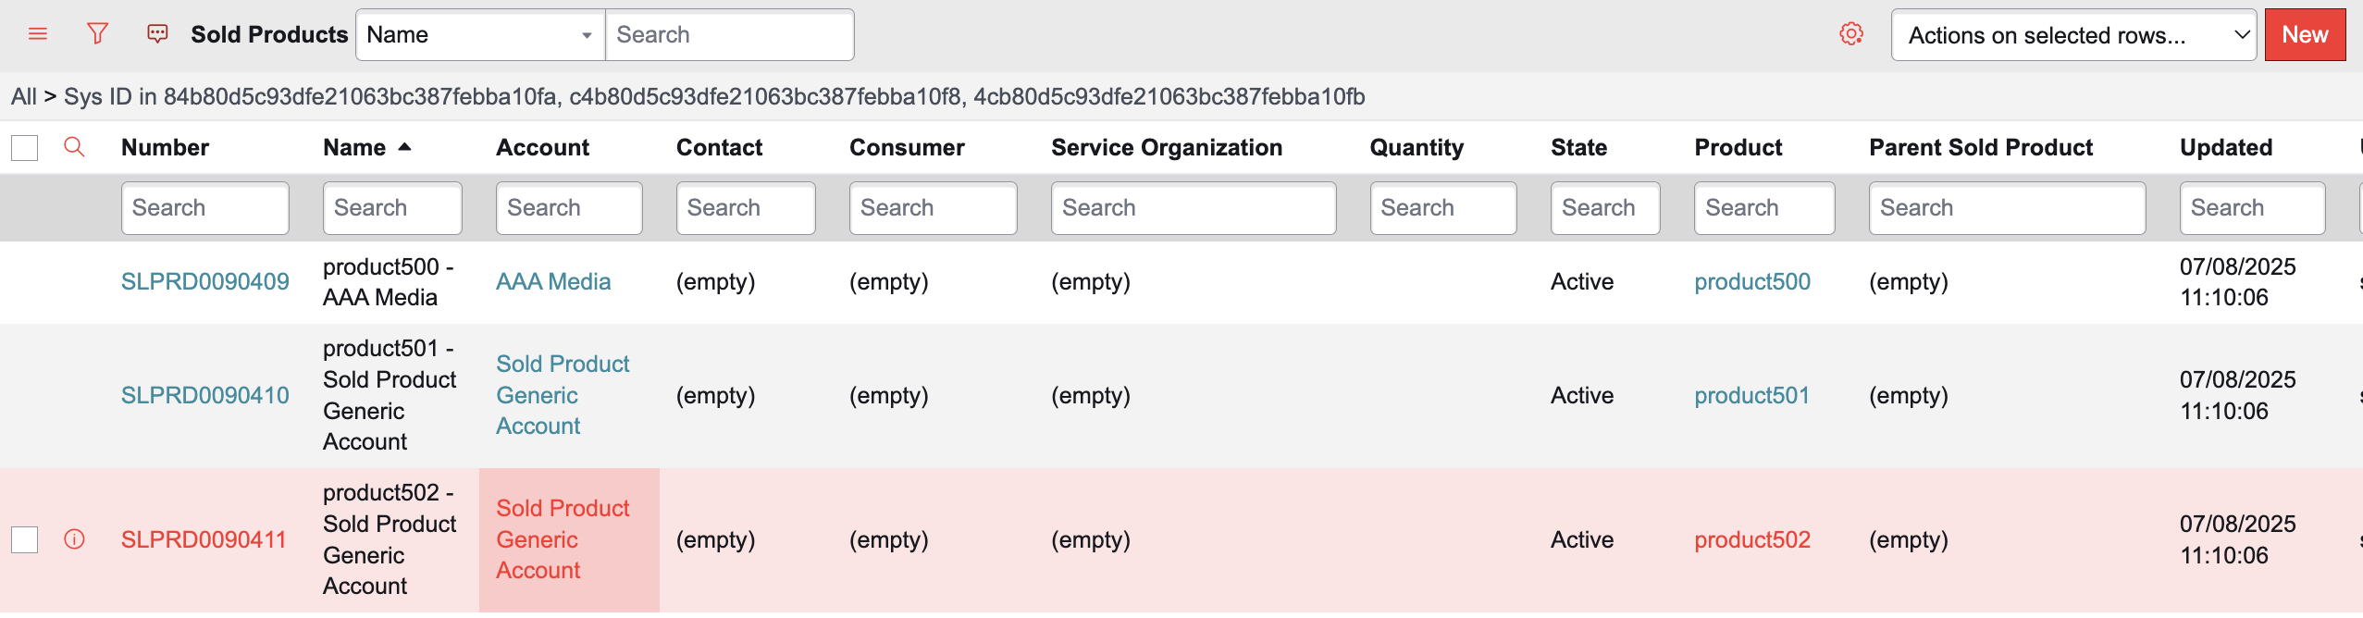This screenshot has height=618, width=2363.
Task: Toggle column search magnifier icon
Action: [74, 147]
